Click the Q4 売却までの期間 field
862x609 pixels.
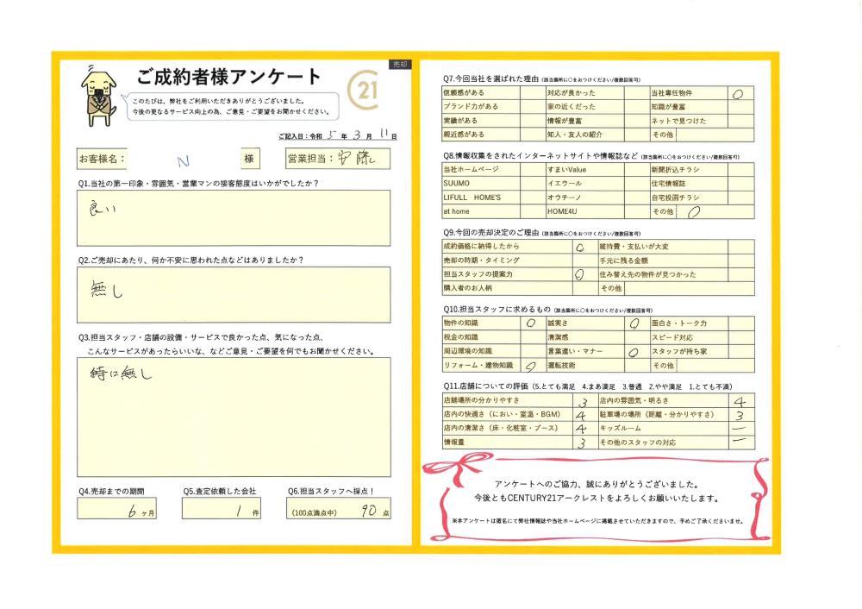coord(117,509)
